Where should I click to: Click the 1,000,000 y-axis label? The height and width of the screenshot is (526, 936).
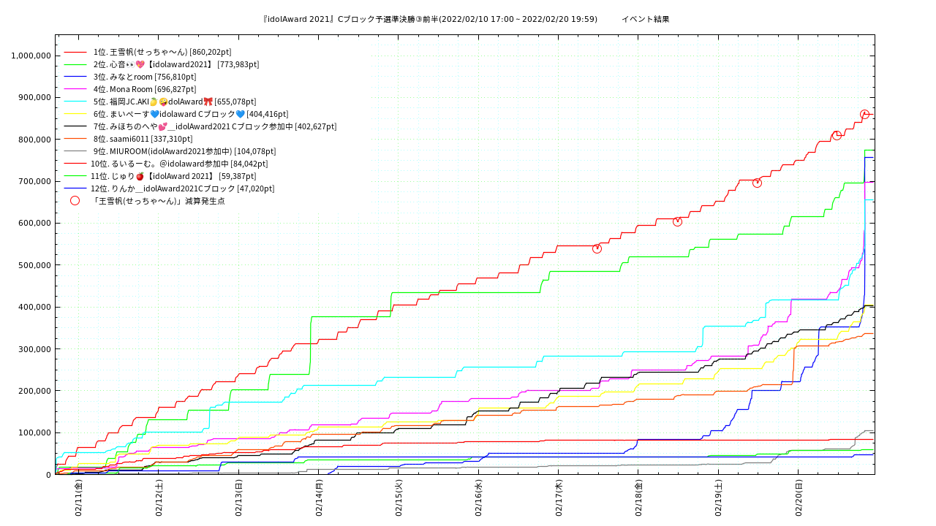pos(31,56)
